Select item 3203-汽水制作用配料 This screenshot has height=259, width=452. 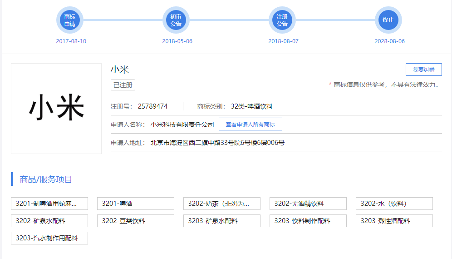[49, 238]
